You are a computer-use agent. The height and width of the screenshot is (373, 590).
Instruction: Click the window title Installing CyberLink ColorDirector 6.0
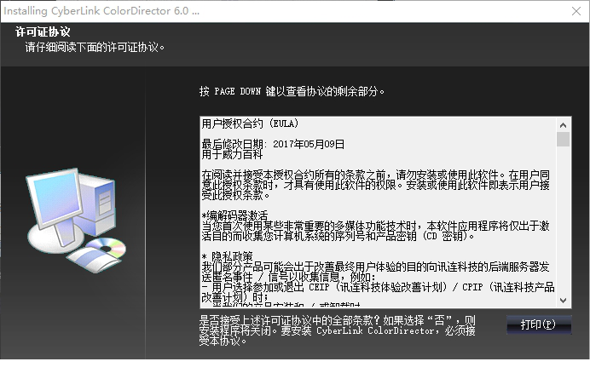(101, 11)
